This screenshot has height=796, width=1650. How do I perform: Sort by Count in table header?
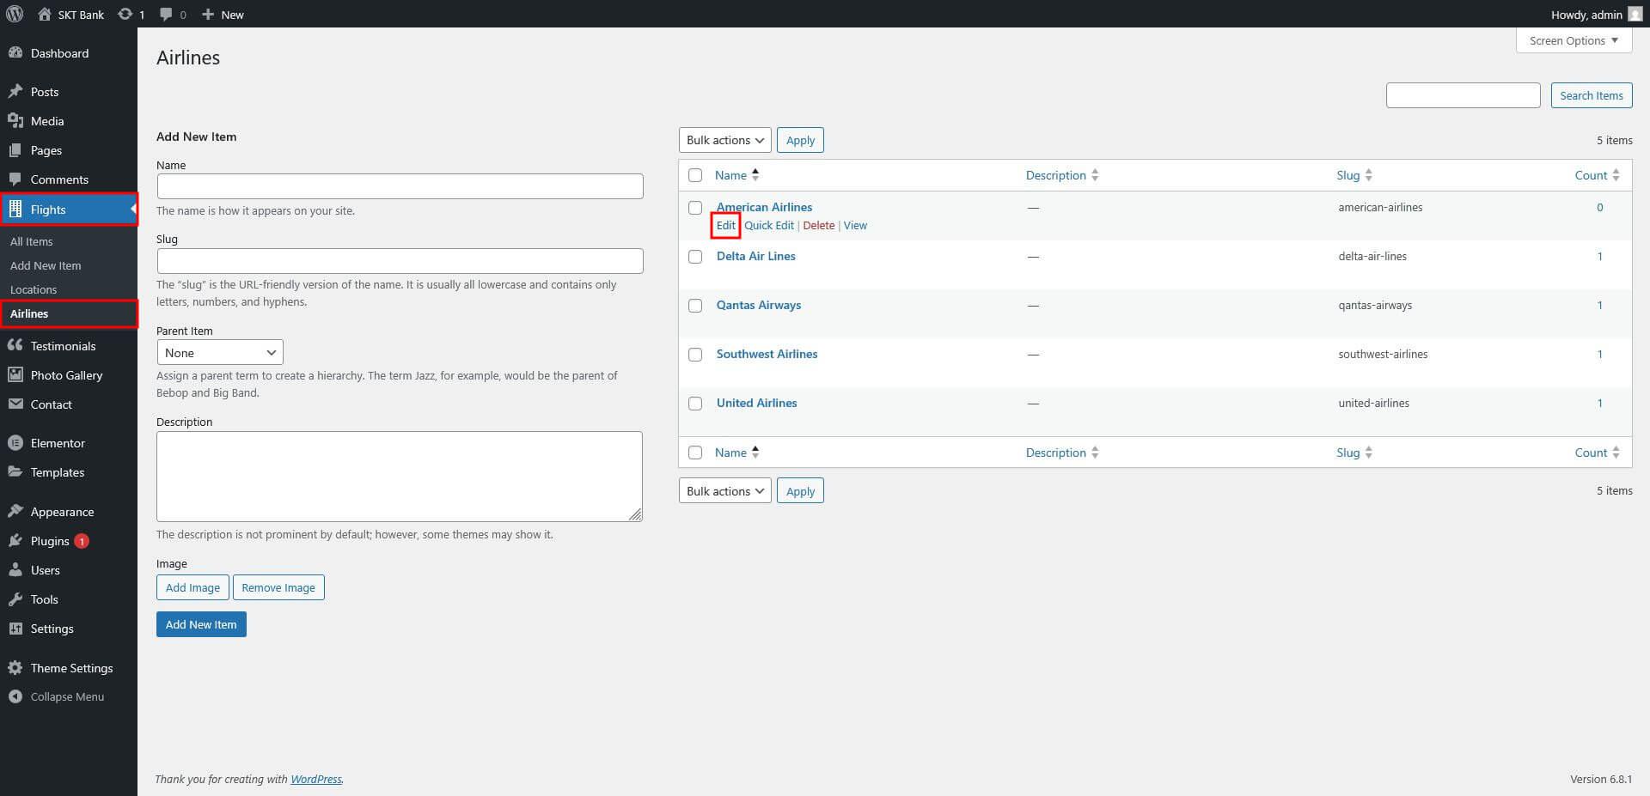coord(1598,175)
